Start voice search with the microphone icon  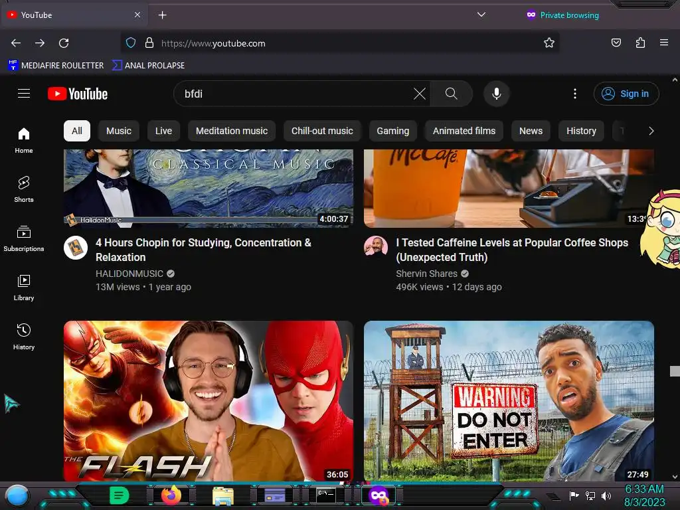pyautogui.click(x=497, y=94)
